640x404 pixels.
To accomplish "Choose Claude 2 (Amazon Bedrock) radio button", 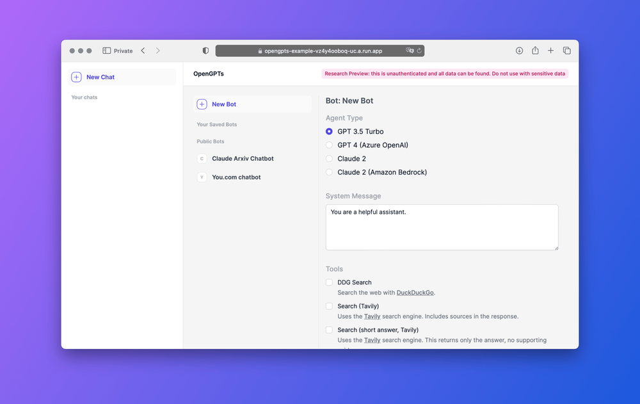I will tap(329, 172).
